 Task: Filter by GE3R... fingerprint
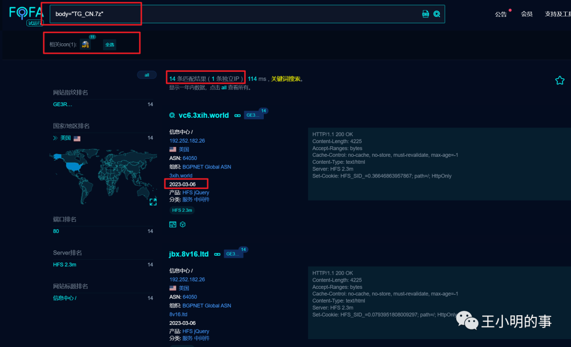coord(62,105)
